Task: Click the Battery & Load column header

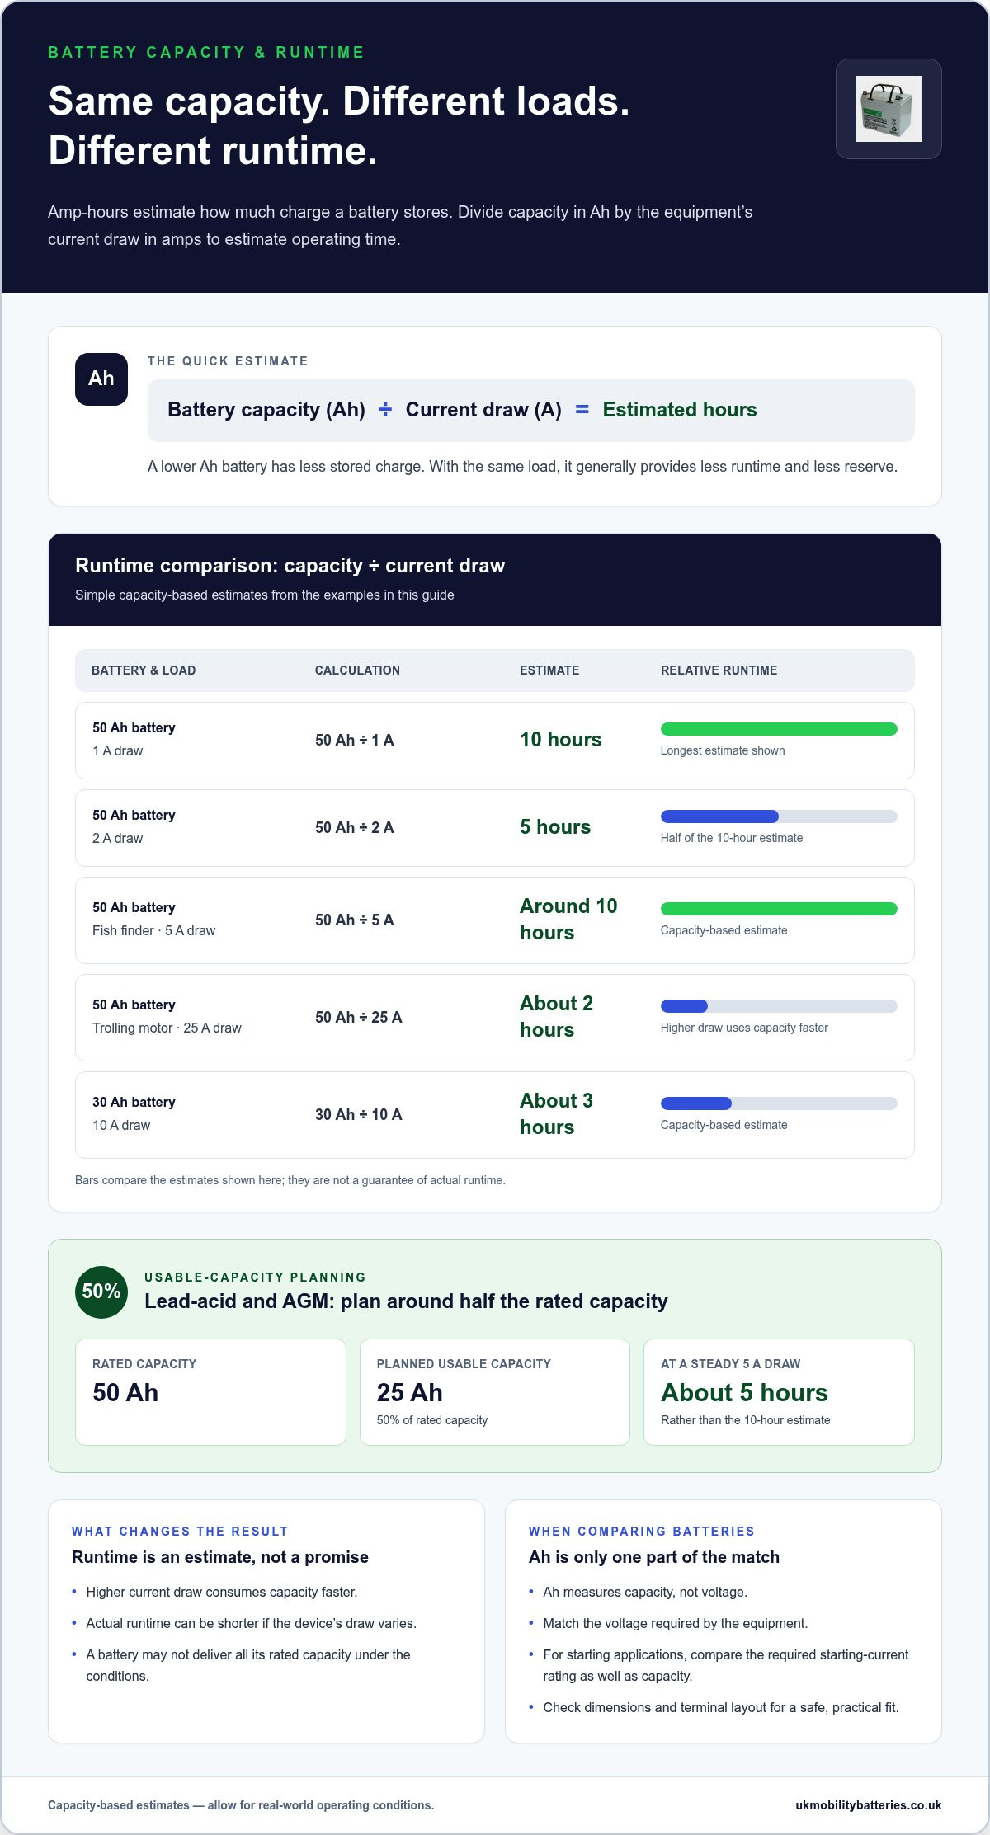Action: tap(144, 670)
